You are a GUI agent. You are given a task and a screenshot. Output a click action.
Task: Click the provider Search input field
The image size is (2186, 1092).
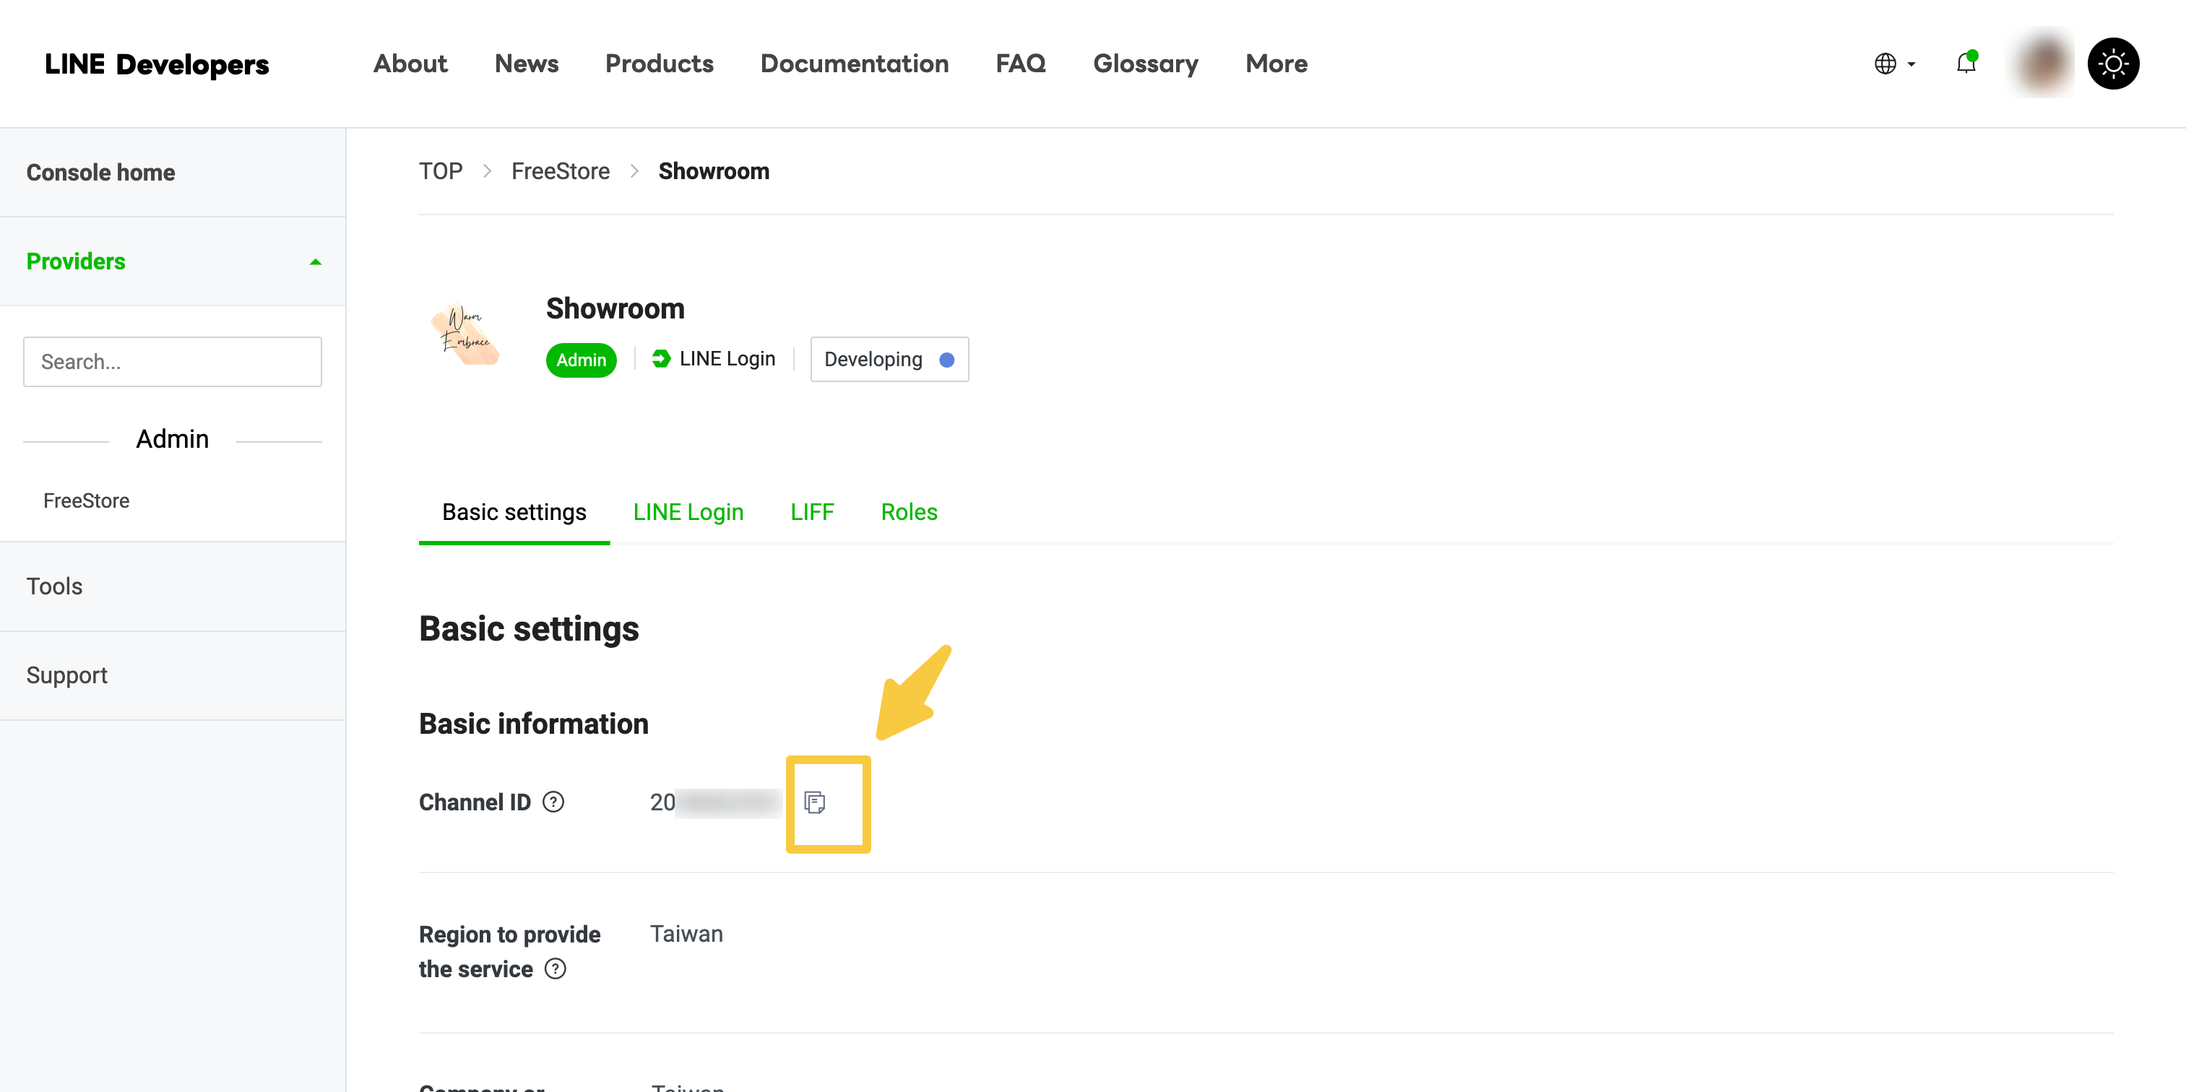click(172, 361)
